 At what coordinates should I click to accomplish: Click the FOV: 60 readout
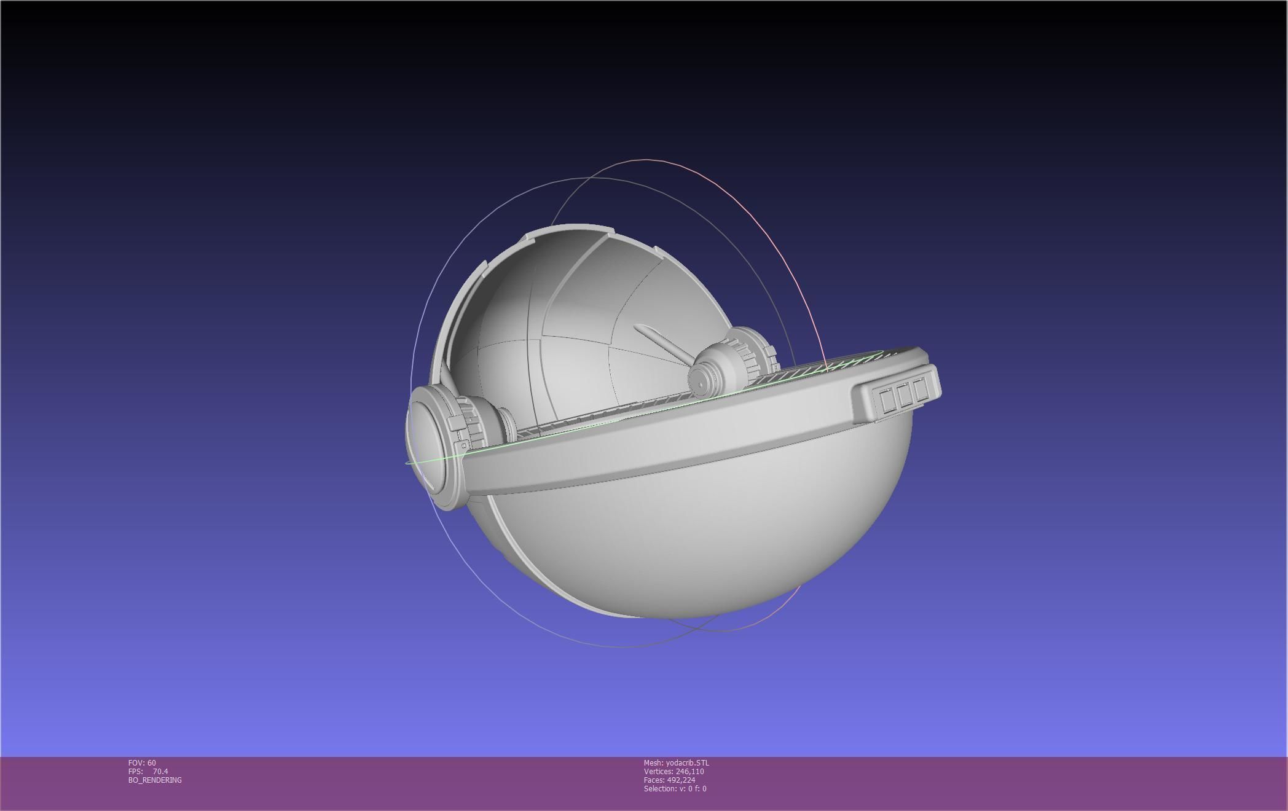142,762
